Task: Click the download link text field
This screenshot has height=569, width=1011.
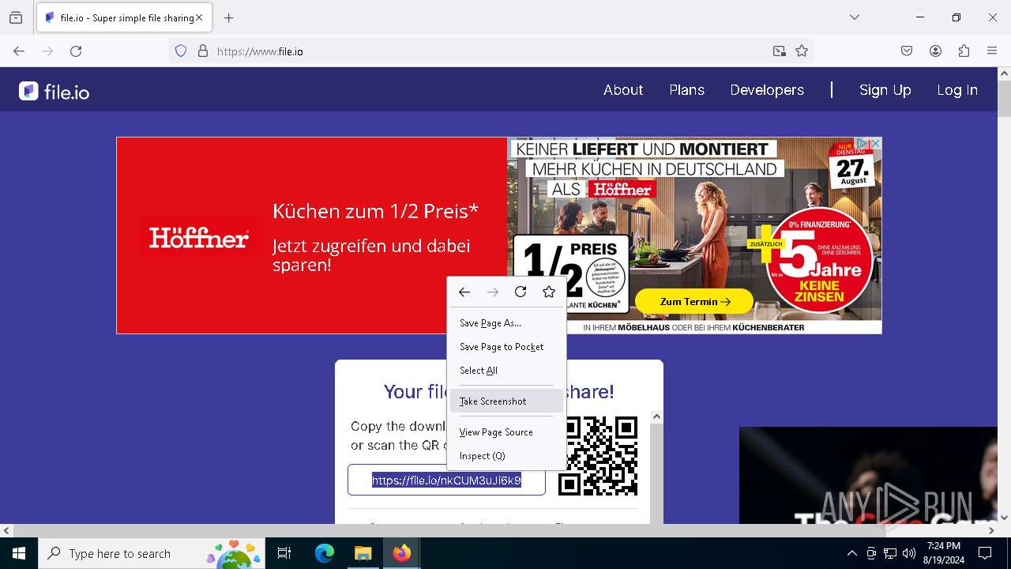Action: (x=446, y=480)
